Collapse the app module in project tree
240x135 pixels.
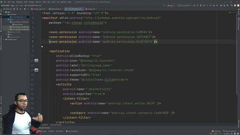point(4,12)
